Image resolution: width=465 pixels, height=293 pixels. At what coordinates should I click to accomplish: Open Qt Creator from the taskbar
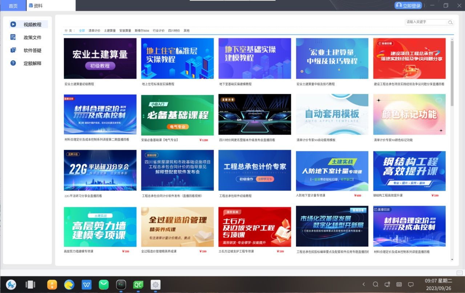coord(138,285)
